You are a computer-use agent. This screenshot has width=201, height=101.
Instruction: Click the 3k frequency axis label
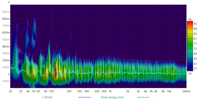pos(138,91)
